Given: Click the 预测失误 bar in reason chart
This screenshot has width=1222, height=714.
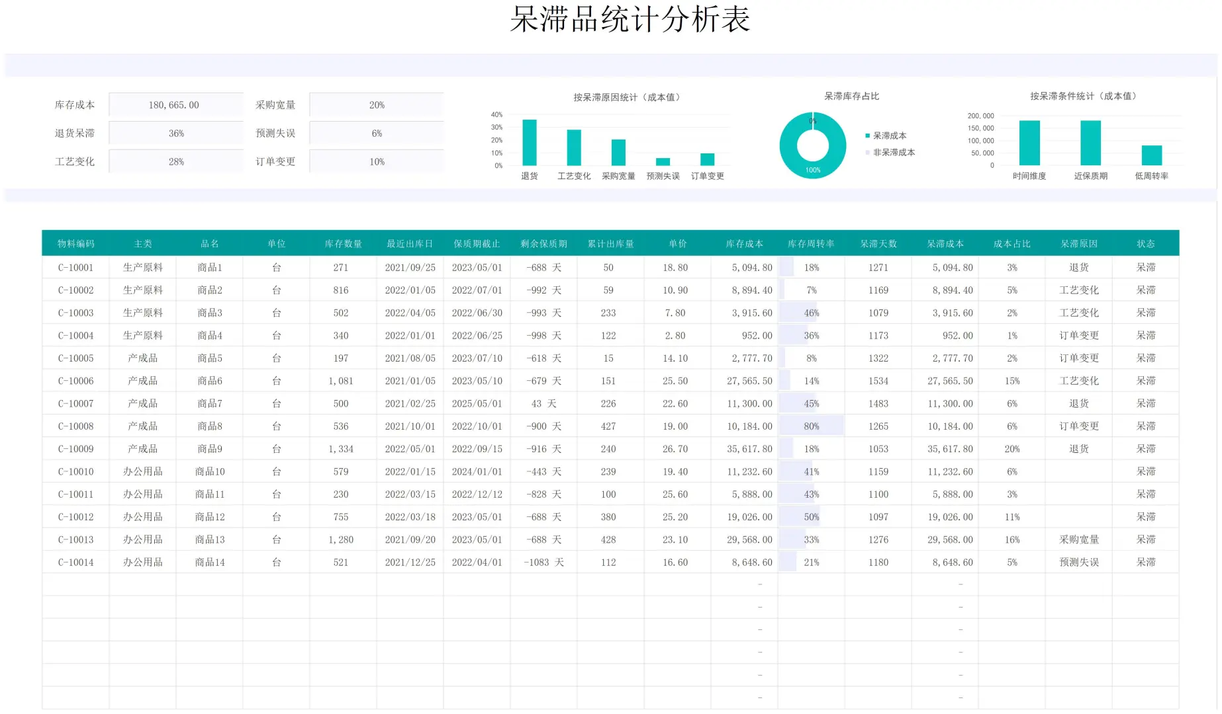Looking at the screenshot, I should [x=663, y=162].
